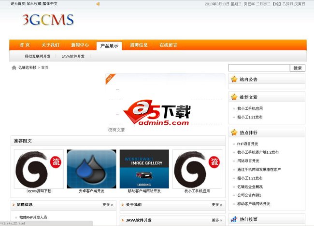Open JAVA软件开发 submenu item

pos(73,56)
